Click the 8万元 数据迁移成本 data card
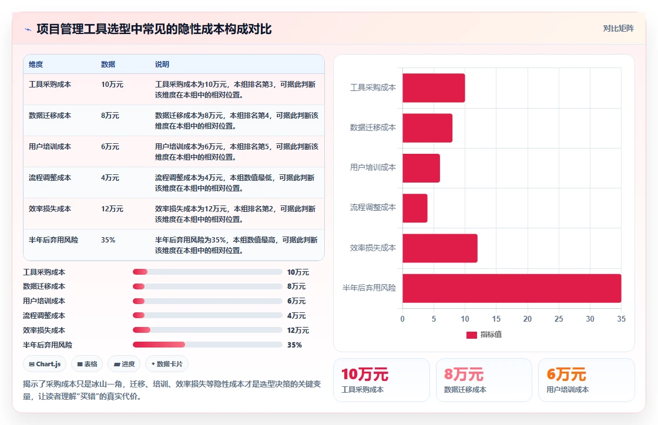This screenshot has height=425, width=658. coord(484,380)
